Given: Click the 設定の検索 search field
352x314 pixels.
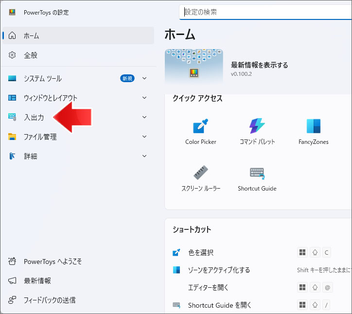Looking at the screenshot, I should click(x=265, y=12).
